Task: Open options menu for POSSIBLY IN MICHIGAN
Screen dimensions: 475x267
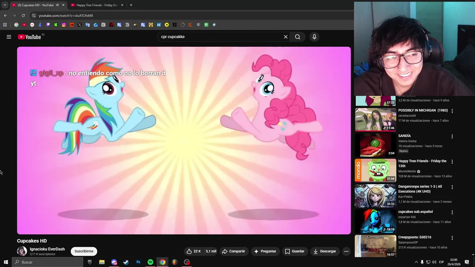Action: (452, 111)
